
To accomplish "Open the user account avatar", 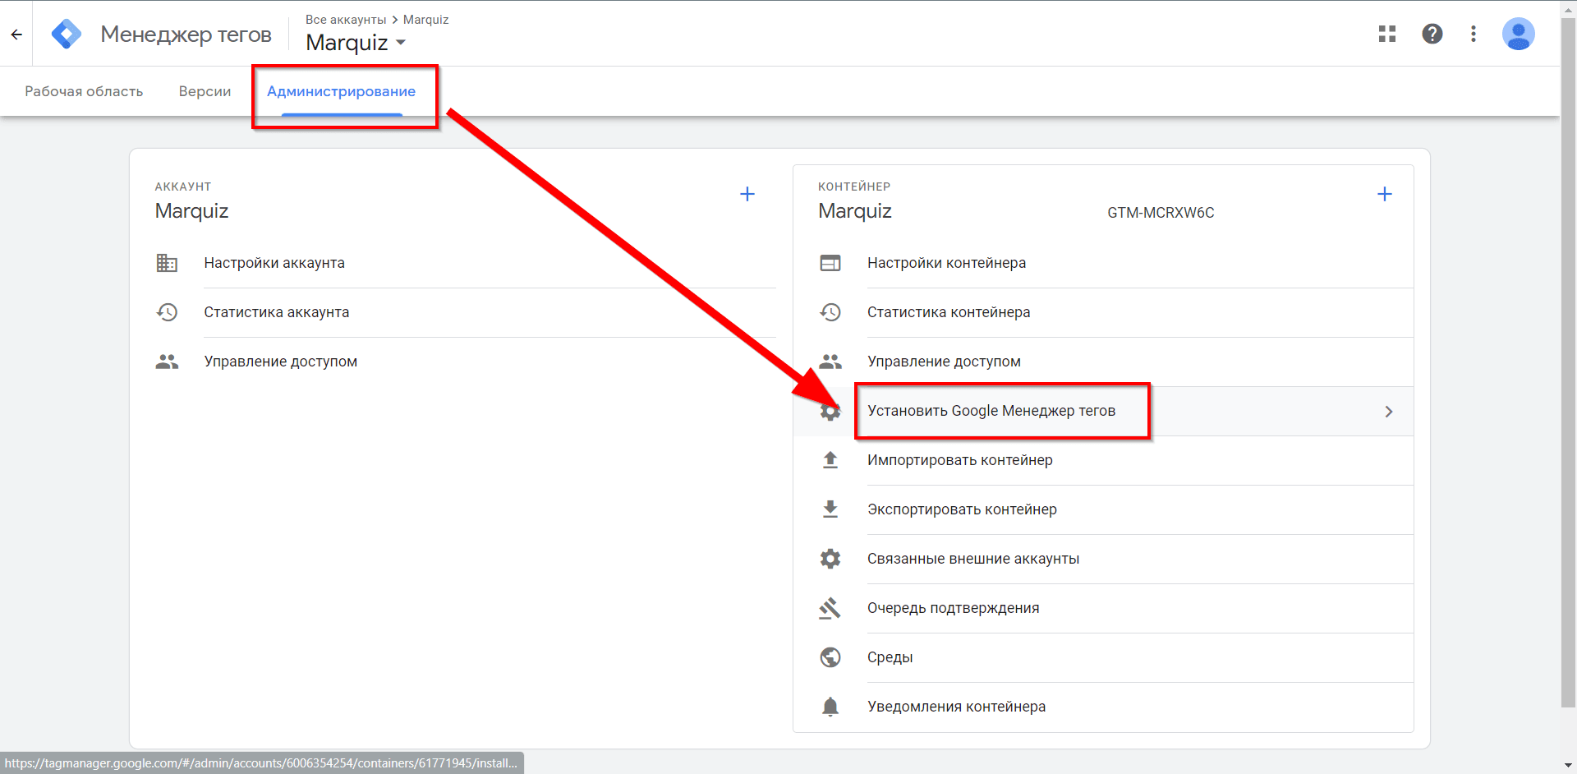I will pos(1519,34).
